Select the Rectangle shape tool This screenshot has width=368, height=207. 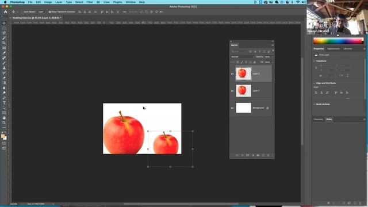(4, 113)
